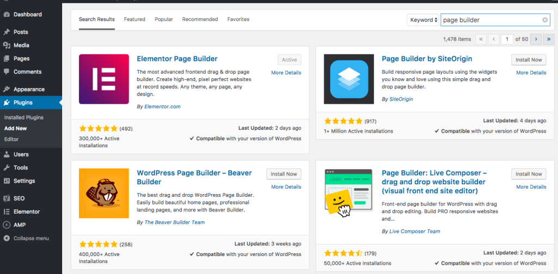Click the Media library icon
558x274 pixels.
(x=7, y=45)
